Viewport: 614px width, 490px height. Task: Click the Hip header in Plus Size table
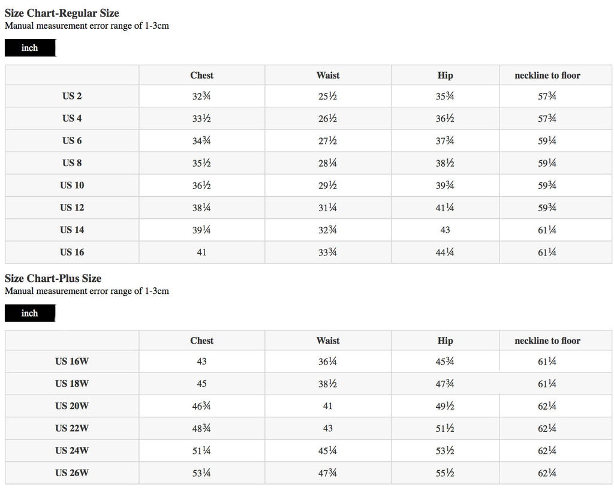pos(446,341)
